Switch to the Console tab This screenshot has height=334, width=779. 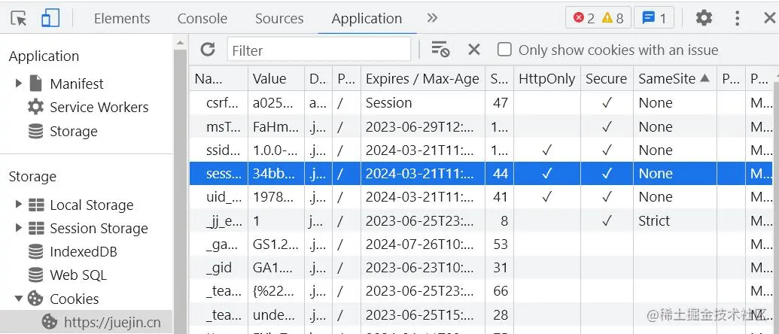(x=202, y=19)
